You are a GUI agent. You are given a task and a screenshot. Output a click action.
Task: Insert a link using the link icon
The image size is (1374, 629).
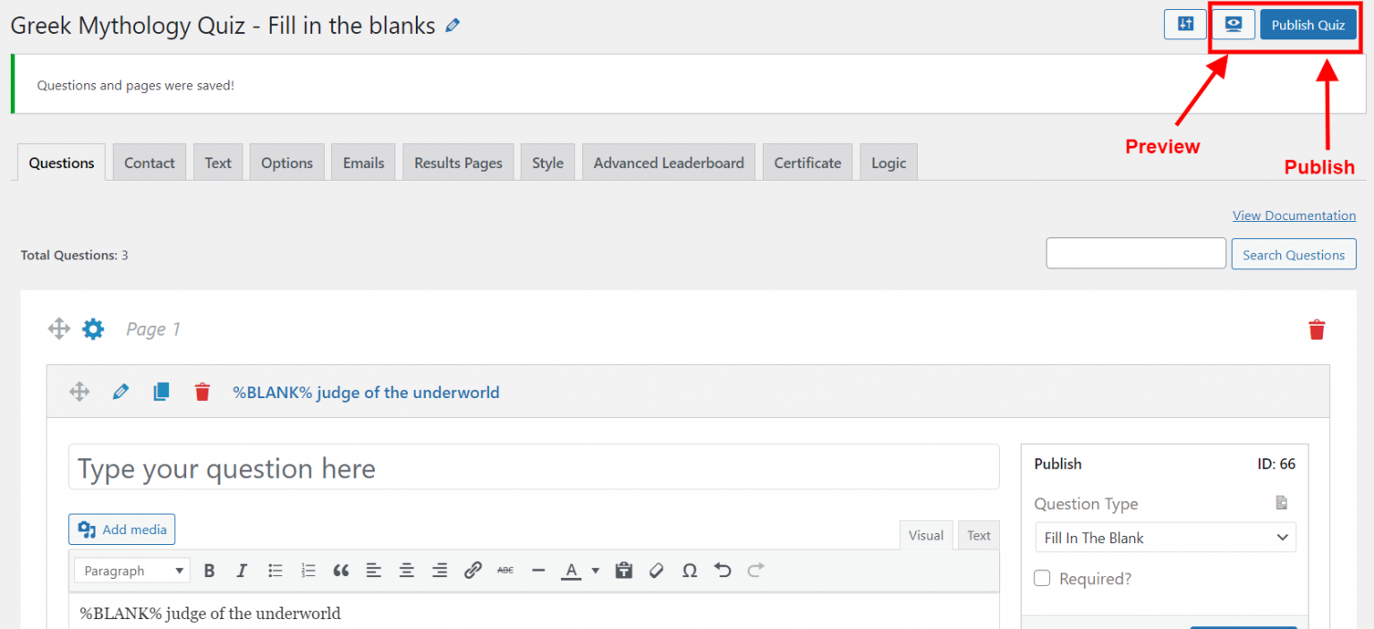473,571
